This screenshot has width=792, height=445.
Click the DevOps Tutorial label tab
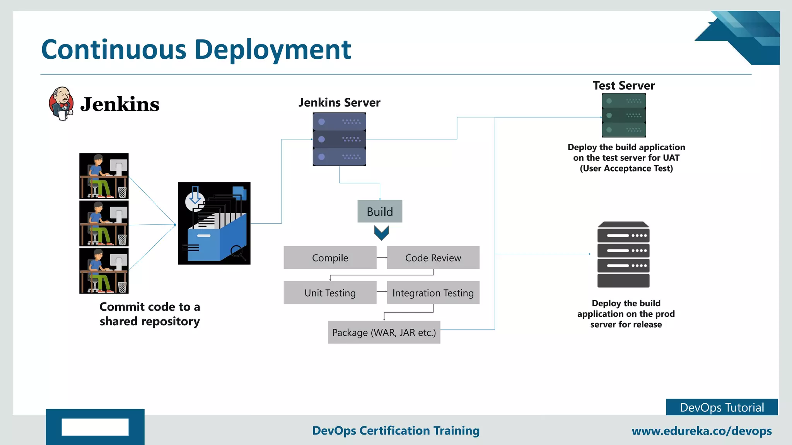[x=722, y=407]
